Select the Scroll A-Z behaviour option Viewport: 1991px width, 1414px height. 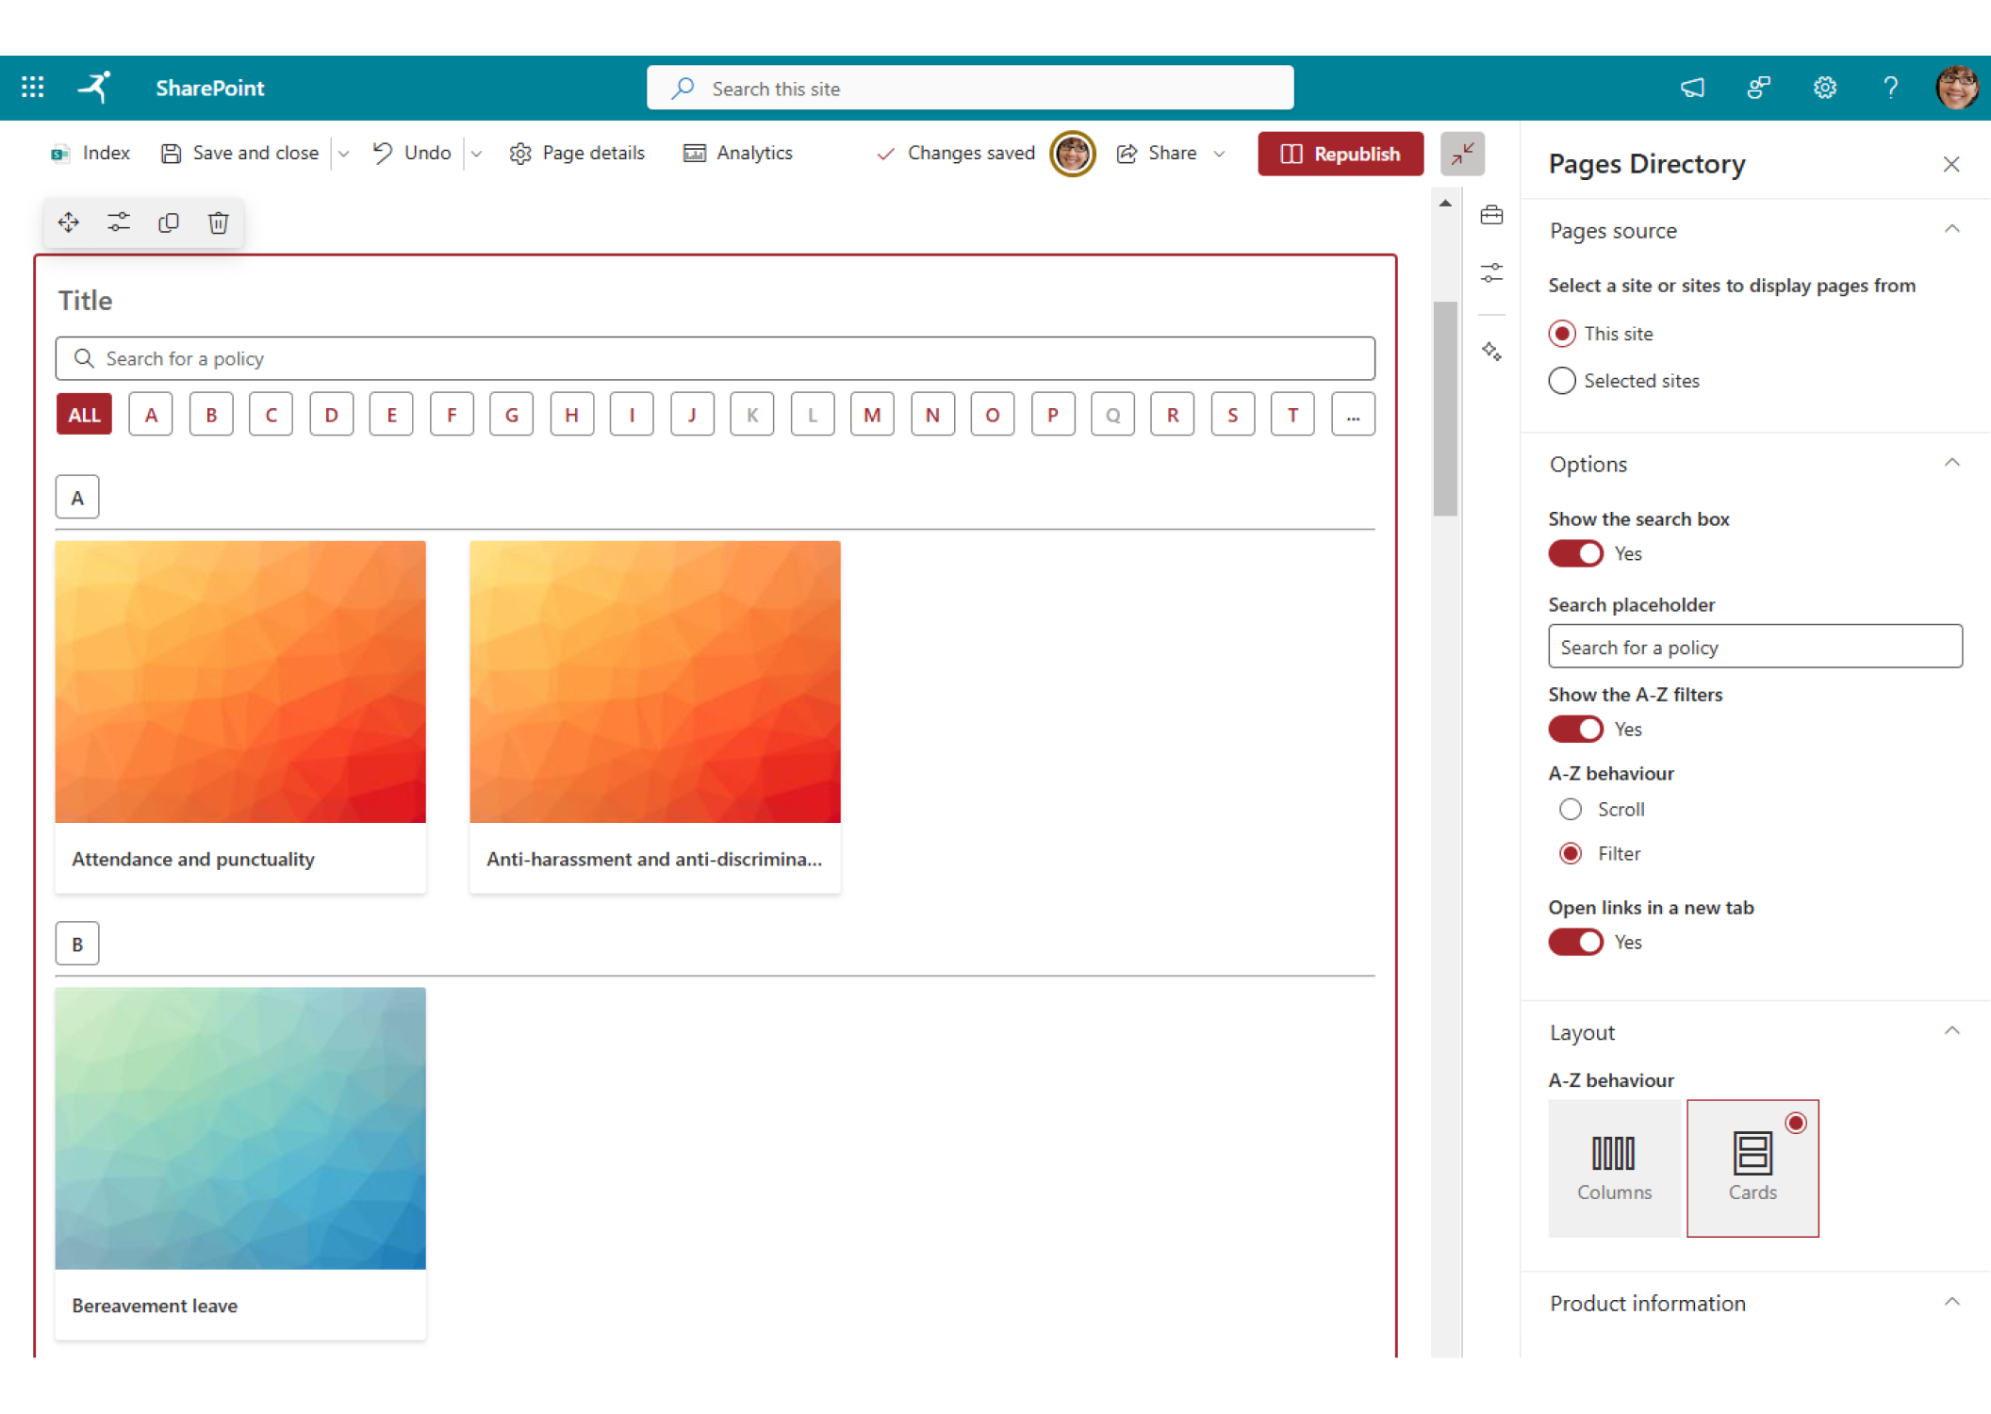1571,809
